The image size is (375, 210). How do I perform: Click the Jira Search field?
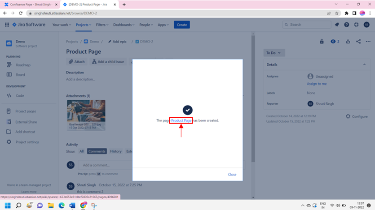point(307,25)
